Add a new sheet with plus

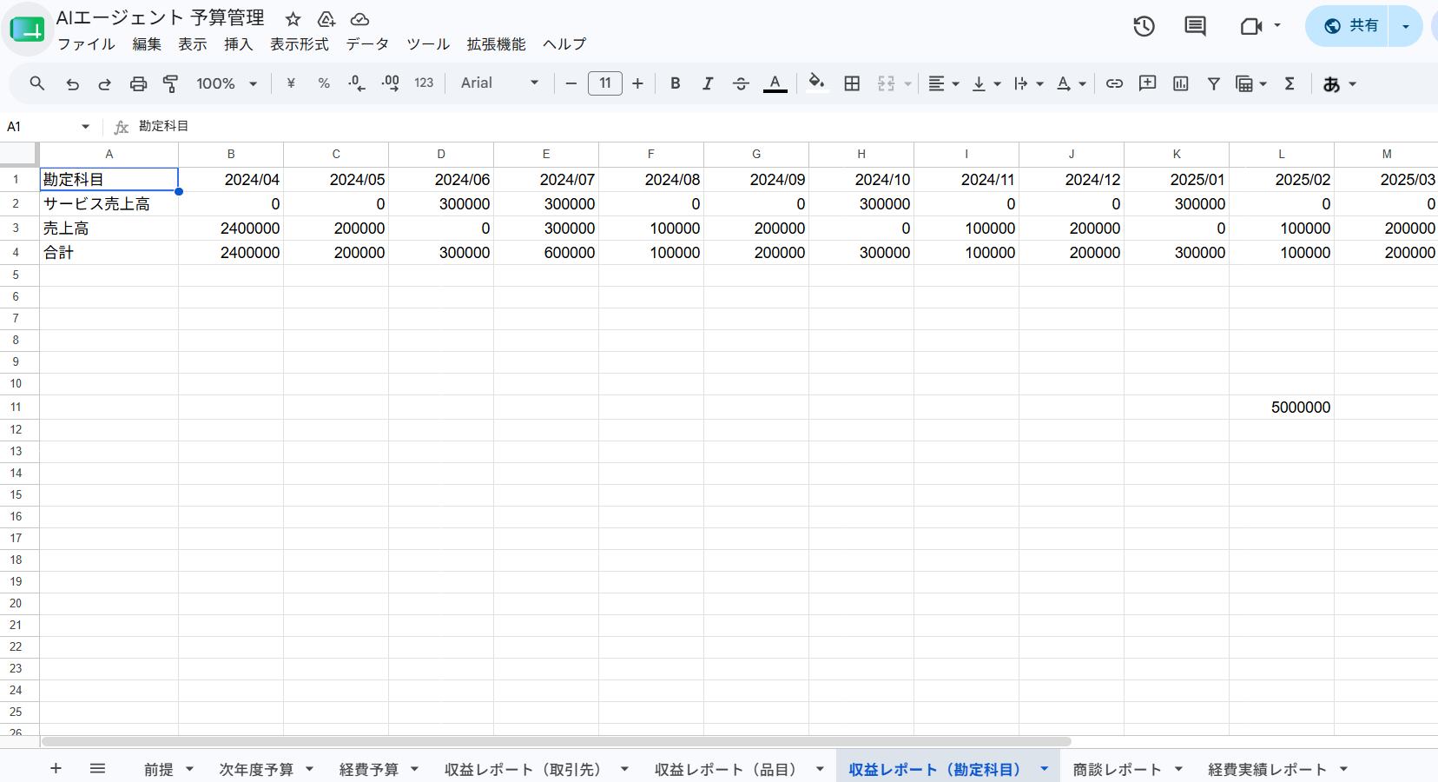click(56, 768)
